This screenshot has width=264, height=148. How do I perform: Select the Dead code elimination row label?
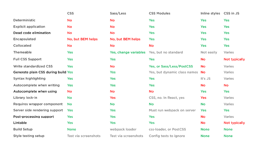tap(32, 33)
